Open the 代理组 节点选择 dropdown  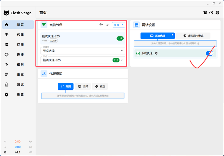pos(83,51)
